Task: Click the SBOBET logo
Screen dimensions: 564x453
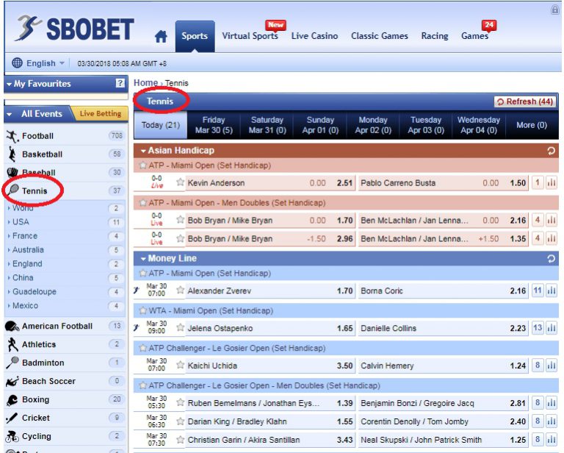Action: (75, 29)
